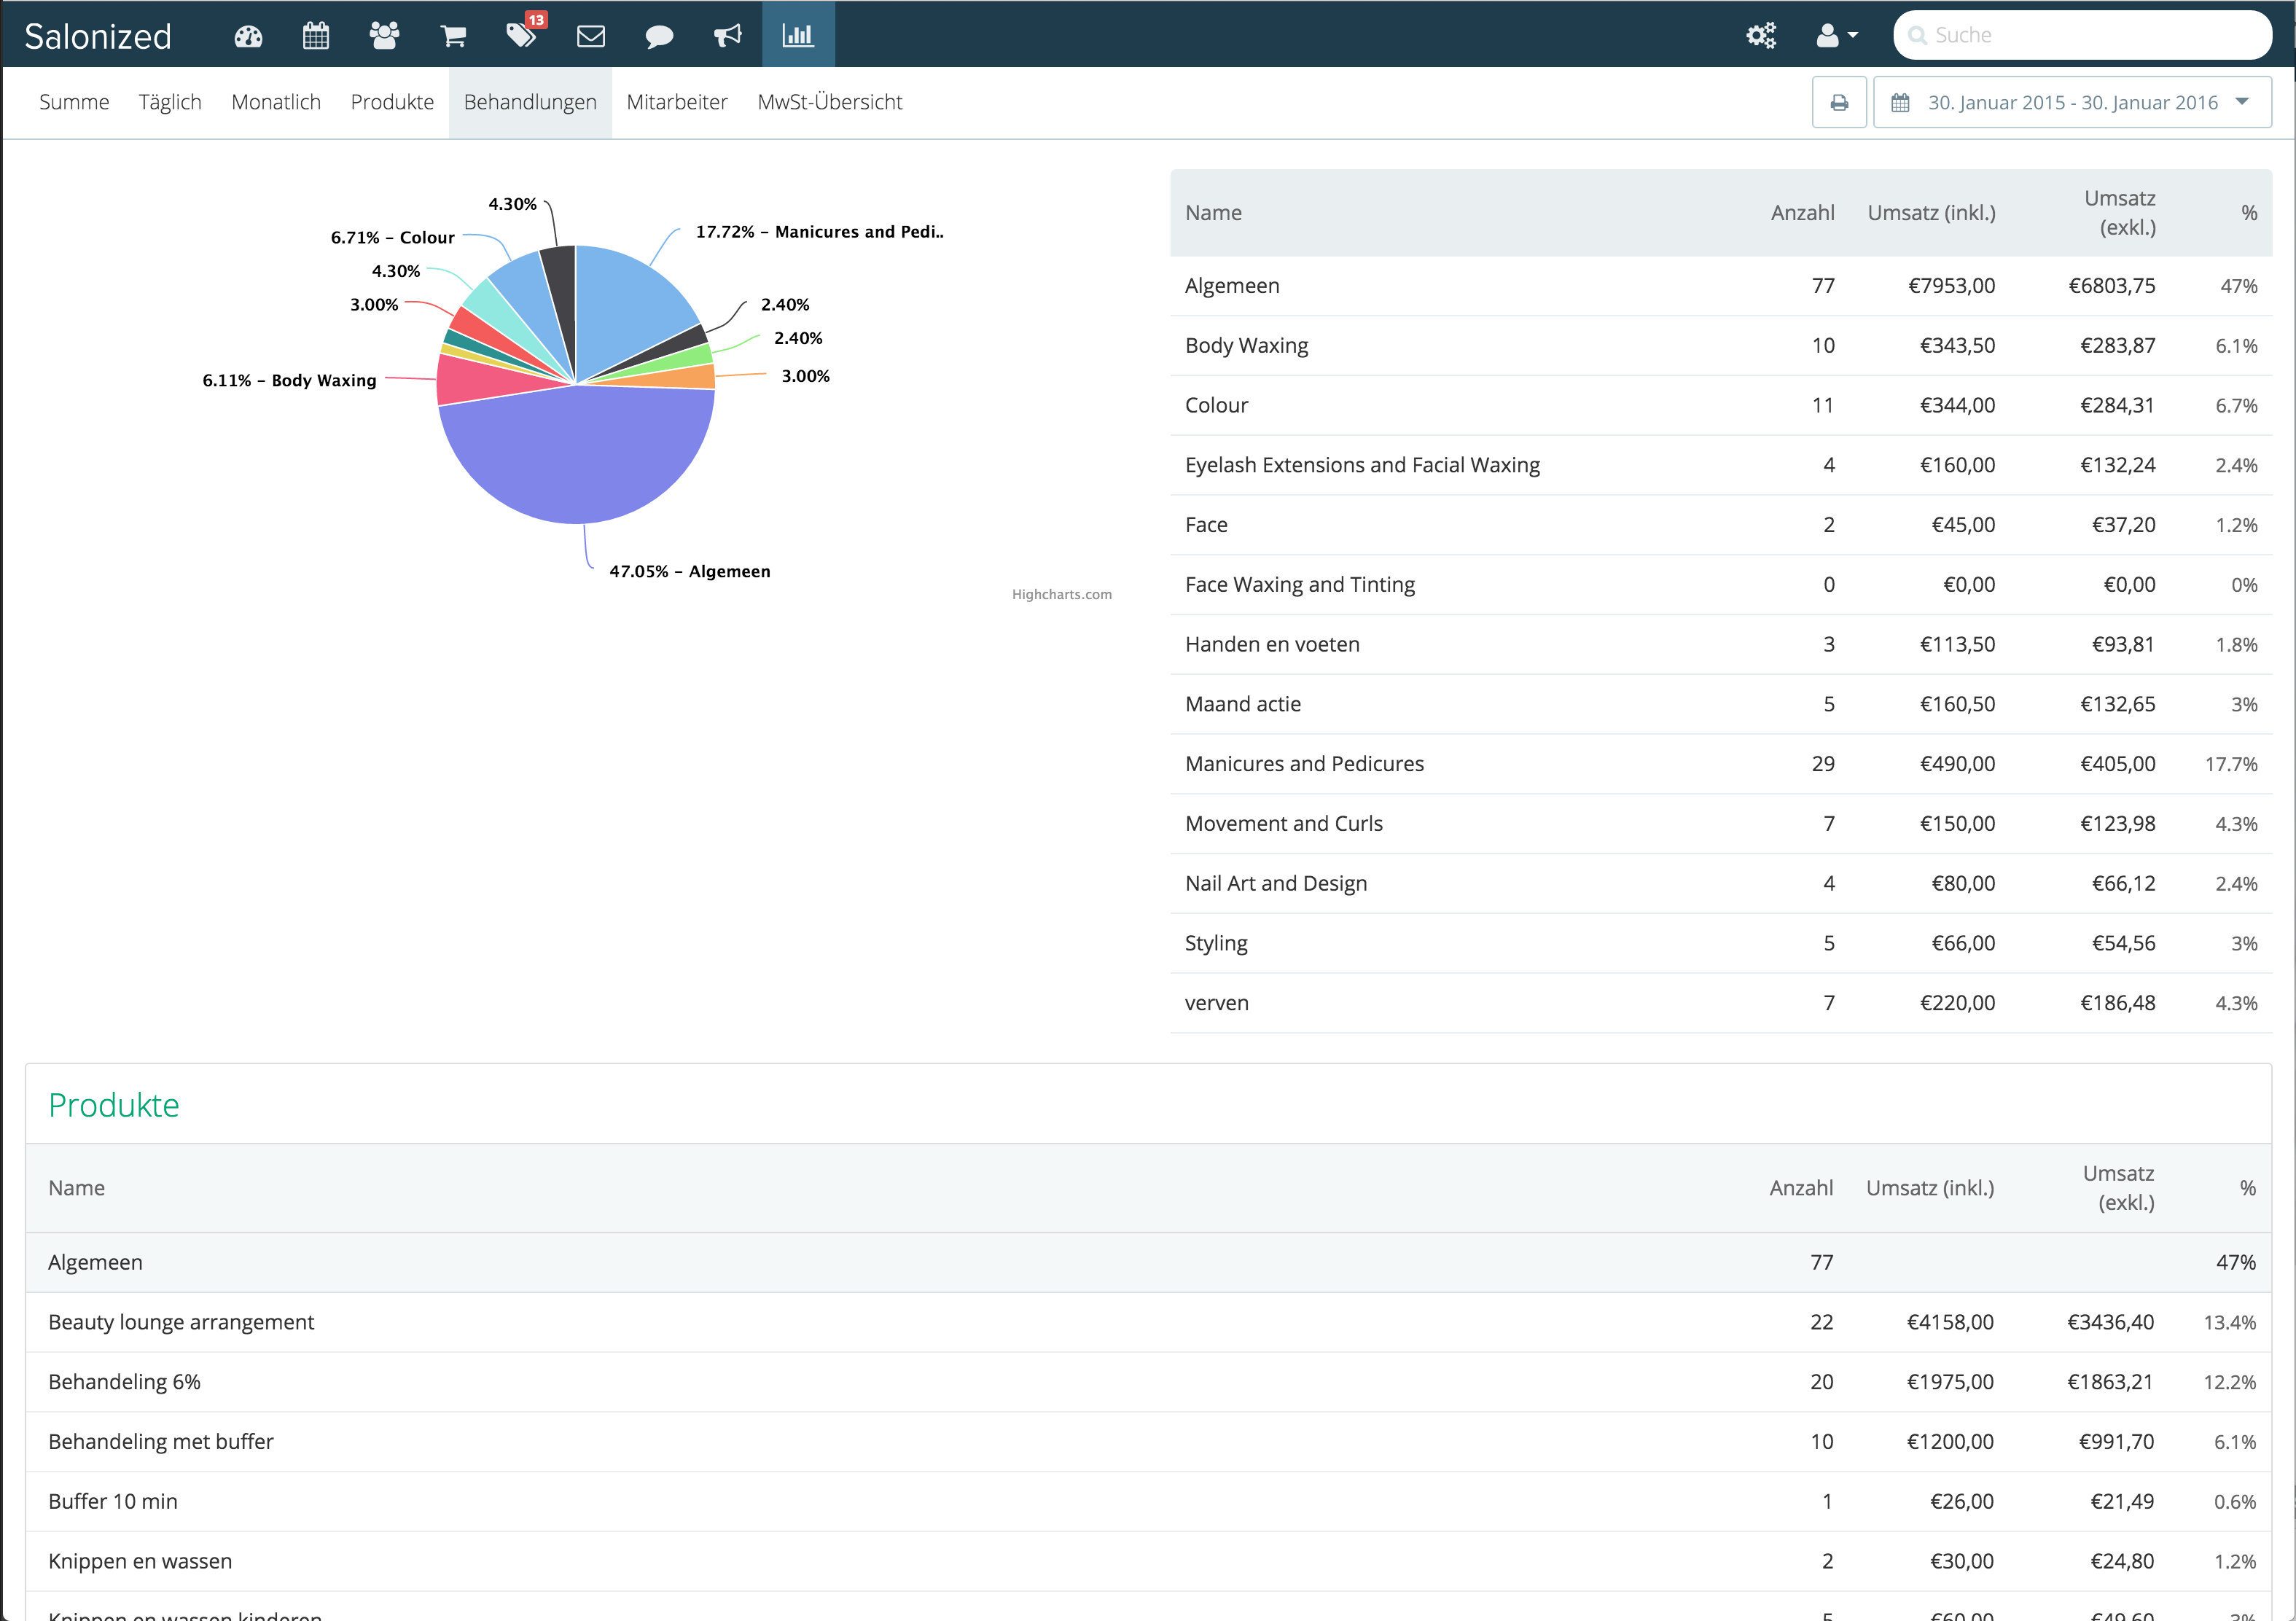This screenshot has width=2296, height=1621.
Task: Switch to the Mitarbeiter tab
Action: (677, 101)
